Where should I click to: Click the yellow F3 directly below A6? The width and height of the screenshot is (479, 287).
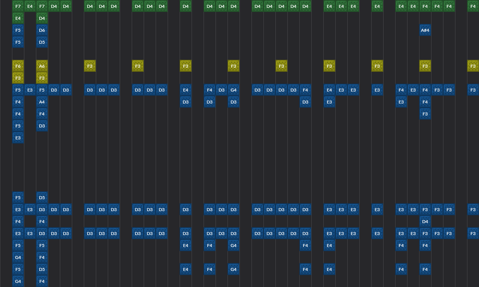[x=42, y=78]
